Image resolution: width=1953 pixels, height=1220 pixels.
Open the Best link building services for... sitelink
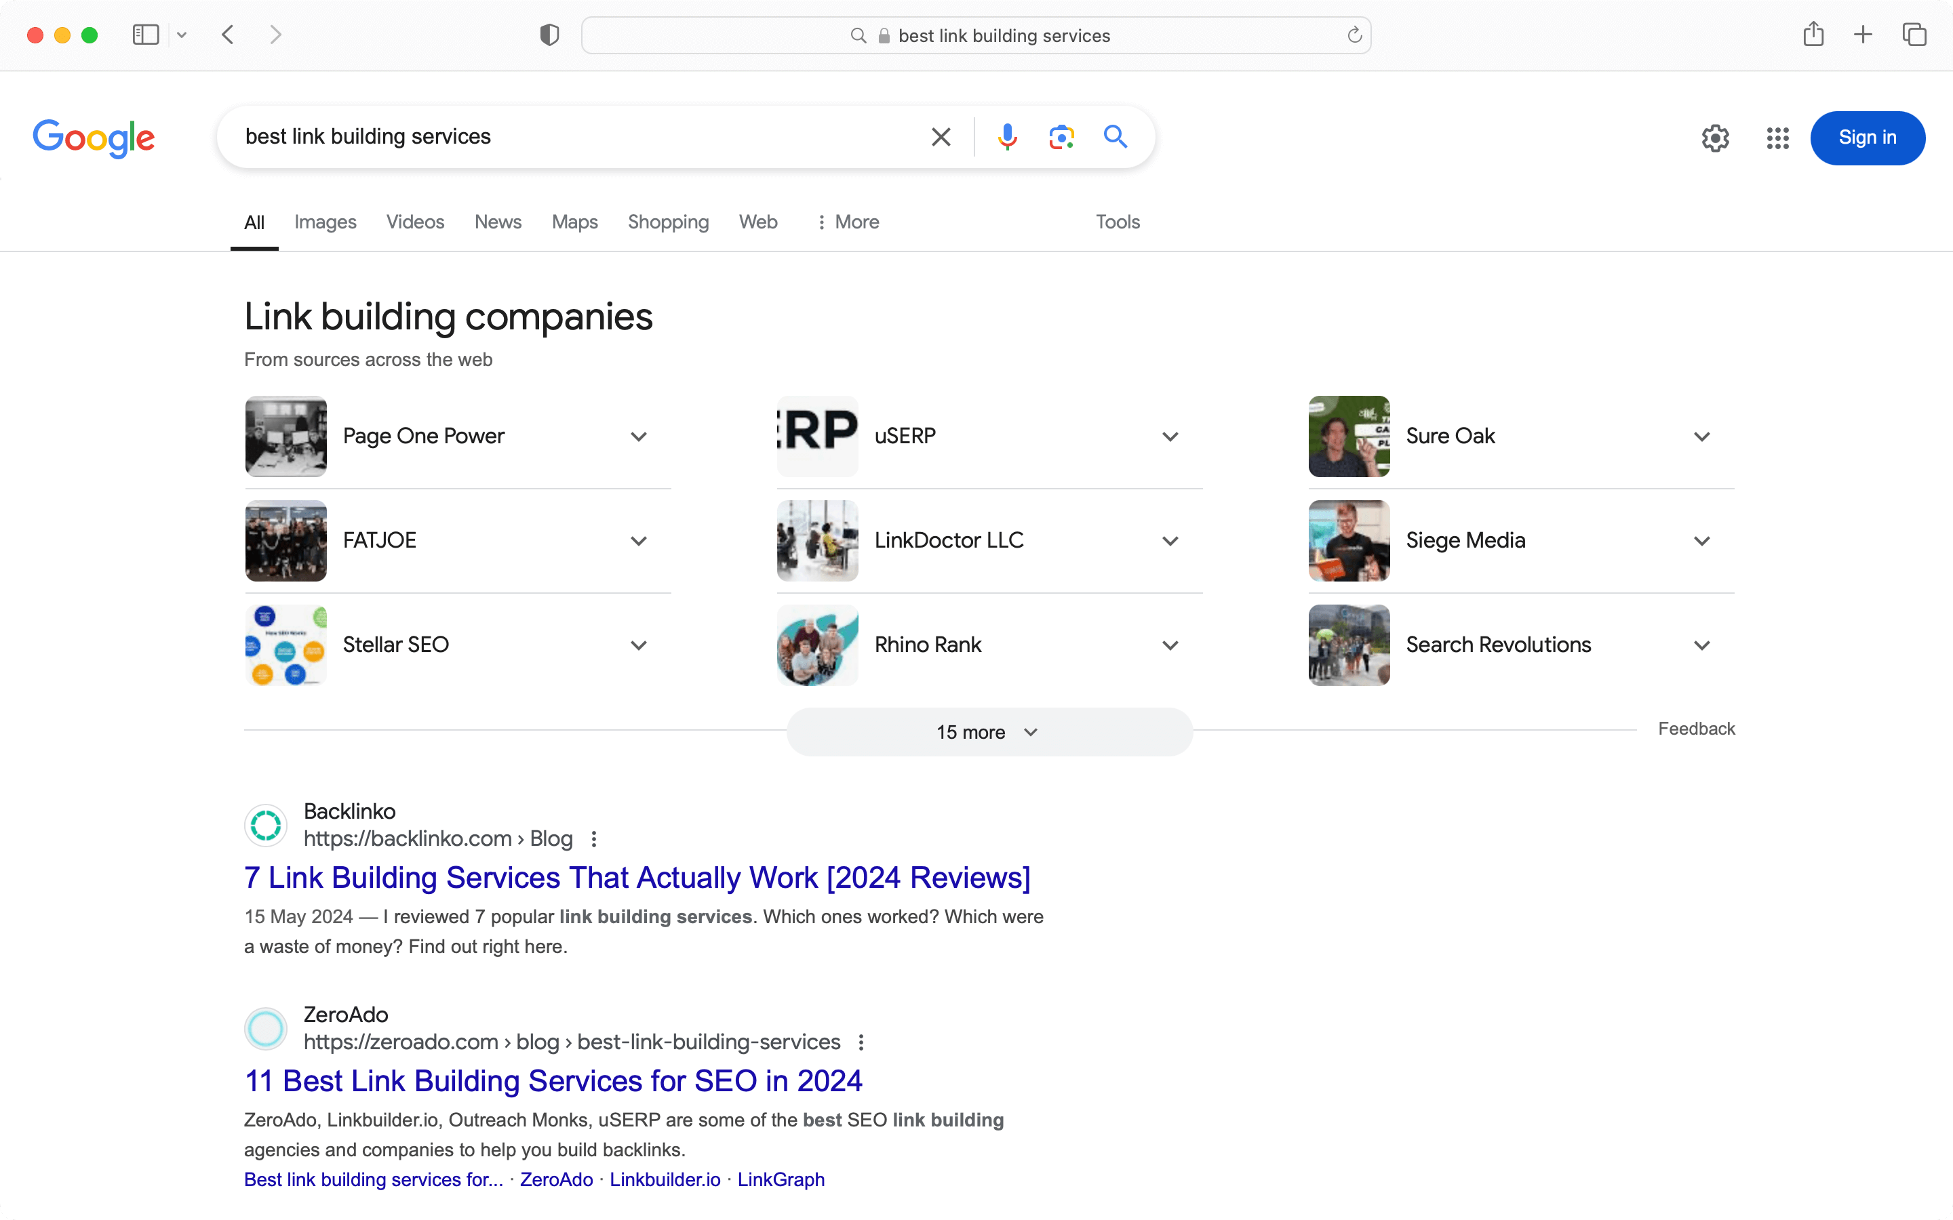374,1179
